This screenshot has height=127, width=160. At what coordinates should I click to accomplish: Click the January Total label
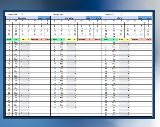12,14
